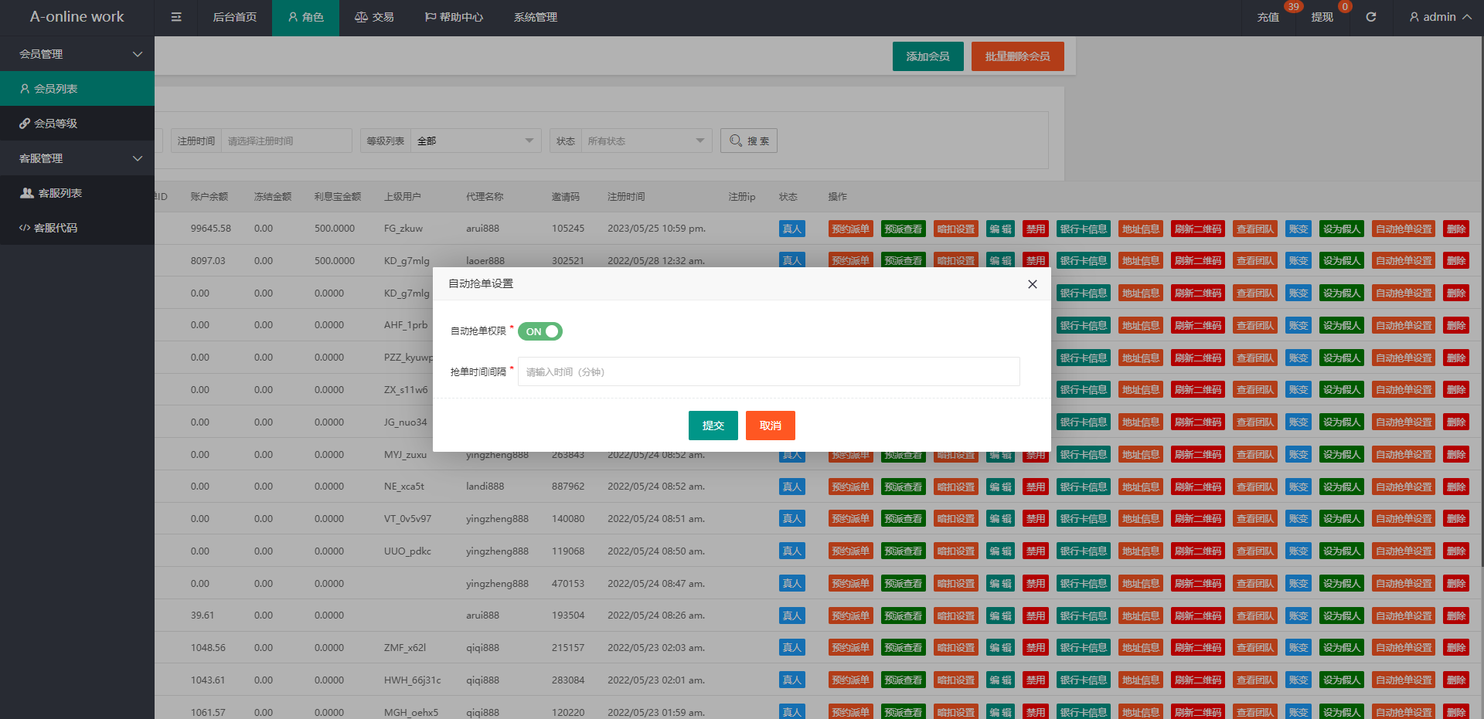
Task: Open 客服列表 with the group icon
Action: (x=77, y=193)
